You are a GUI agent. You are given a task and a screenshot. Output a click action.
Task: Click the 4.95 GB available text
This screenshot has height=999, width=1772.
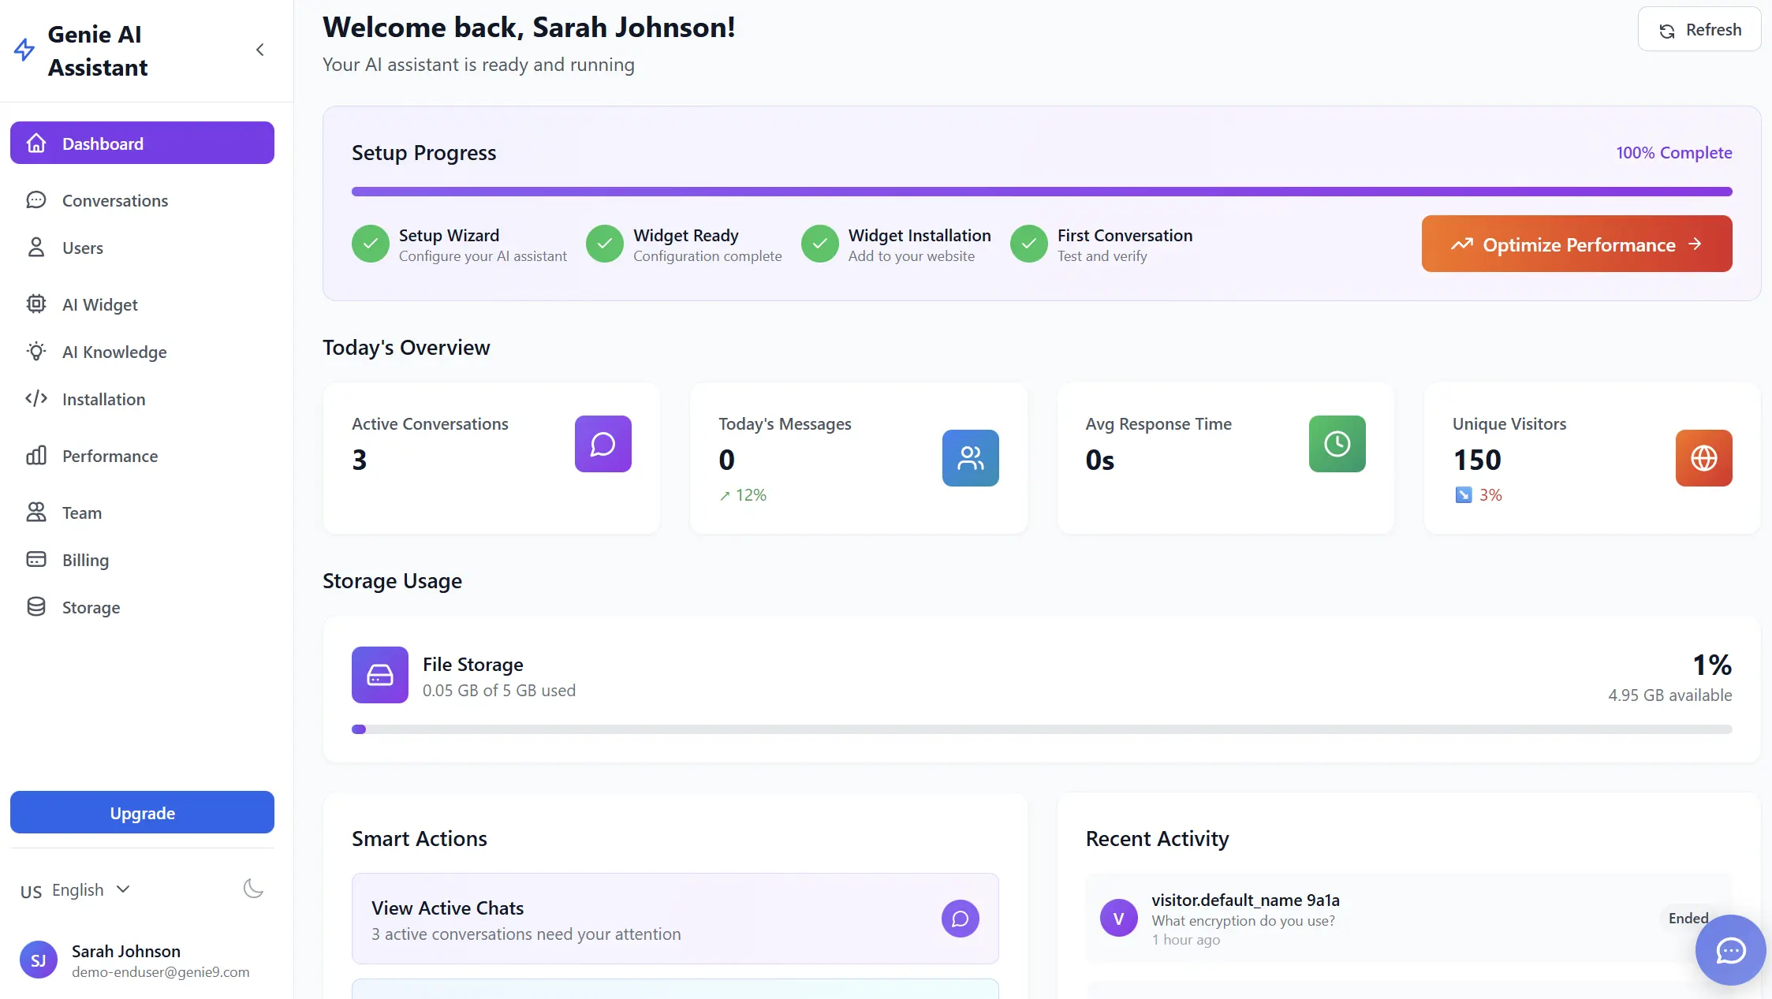1669,695
